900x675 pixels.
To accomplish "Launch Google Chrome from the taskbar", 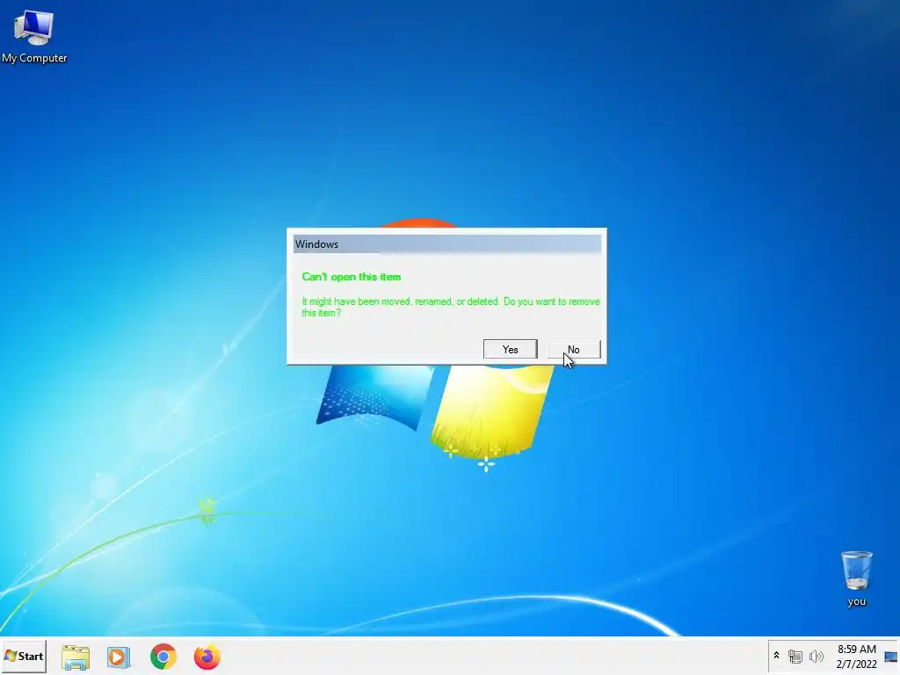I will 163,657.
